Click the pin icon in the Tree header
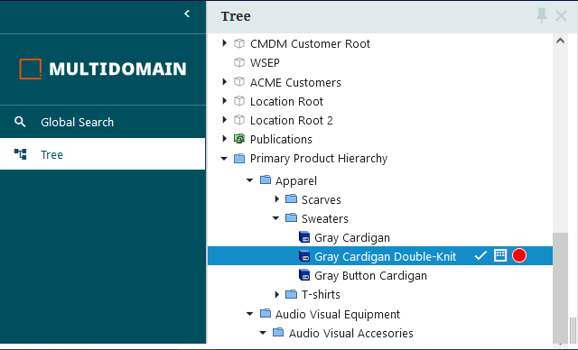Screen dimensions: 578x350 pyautogui.click(x=542, y=16)
